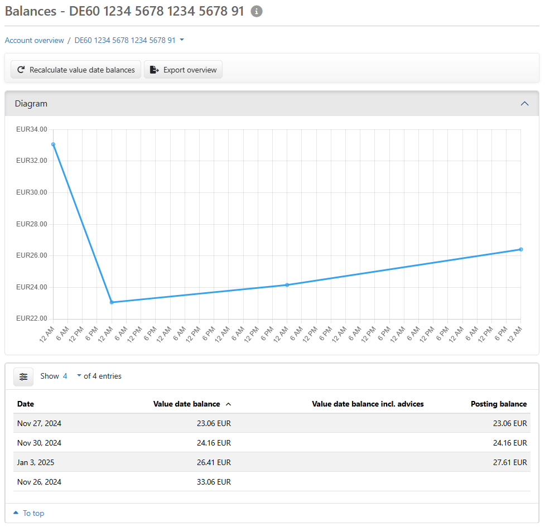Screen dimensions: 545x527
Task: Open the account number breadcrumb dropdown arrow
Action: (182, 40)
